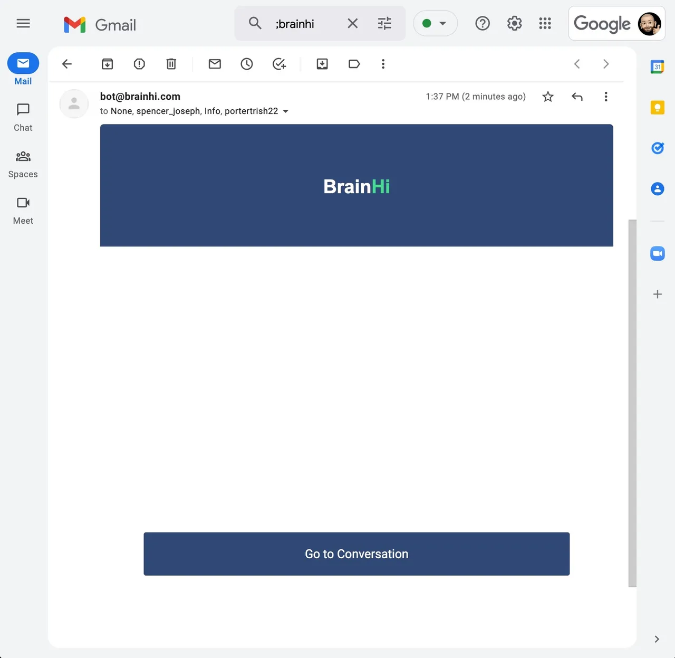Open Contacts in the side panel
Screen dimensions: 675x658
coord(658,189)
